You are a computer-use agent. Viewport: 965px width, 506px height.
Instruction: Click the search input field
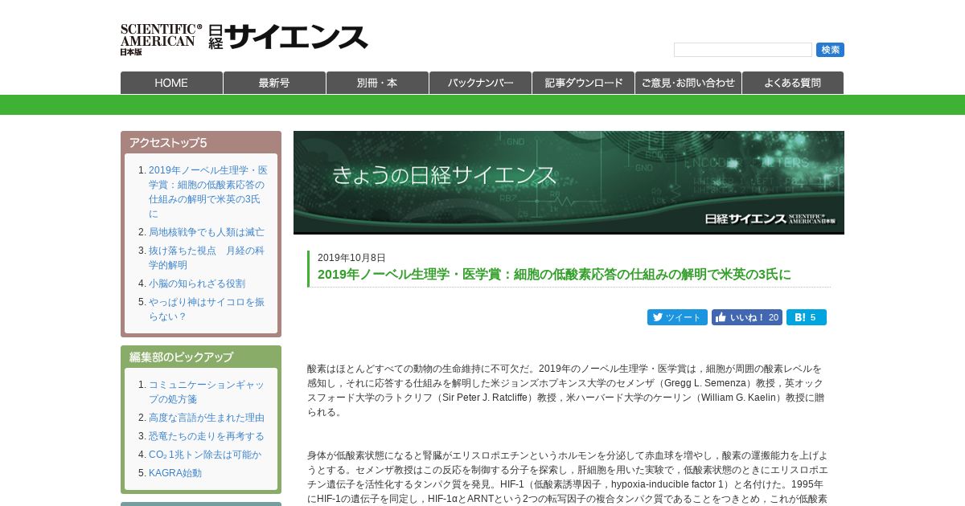coord(743,50)
